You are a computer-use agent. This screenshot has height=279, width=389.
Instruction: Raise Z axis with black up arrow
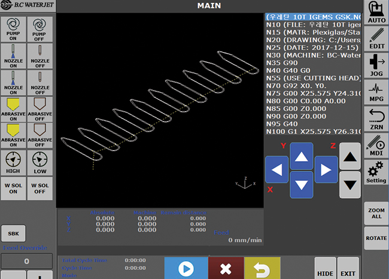click(350, 157)
